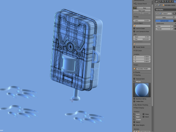
Task: Enable the Seams overlay checkbox
Action: click(134, 122)
